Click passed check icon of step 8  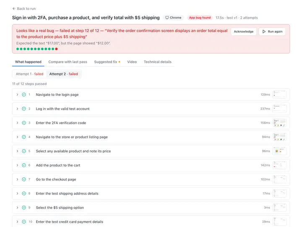tap(24, 193)
